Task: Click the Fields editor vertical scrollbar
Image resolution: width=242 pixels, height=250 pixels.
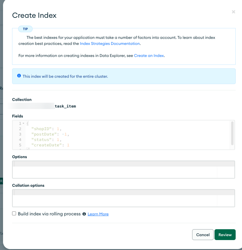Action: coord(232,133)
